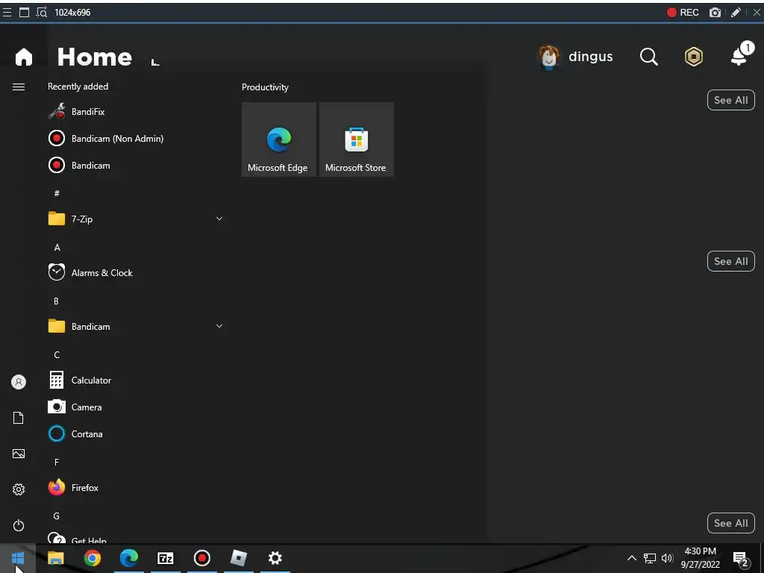Open File Explorer on taskbar
Viewport: 764px width, 573px height.
coord(55,558)
